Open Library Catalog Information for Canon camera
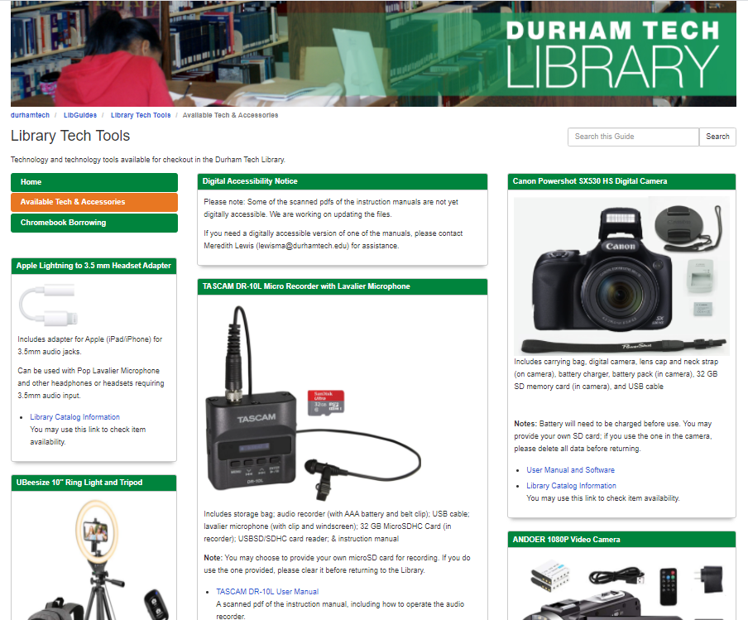The width and height of the screenshot is (748, 620). pyautogui.click(x=571, y=486)
